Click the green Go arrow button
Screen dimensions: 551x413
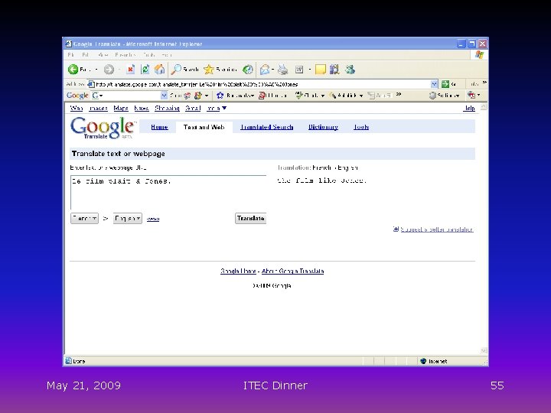(445, 84)
